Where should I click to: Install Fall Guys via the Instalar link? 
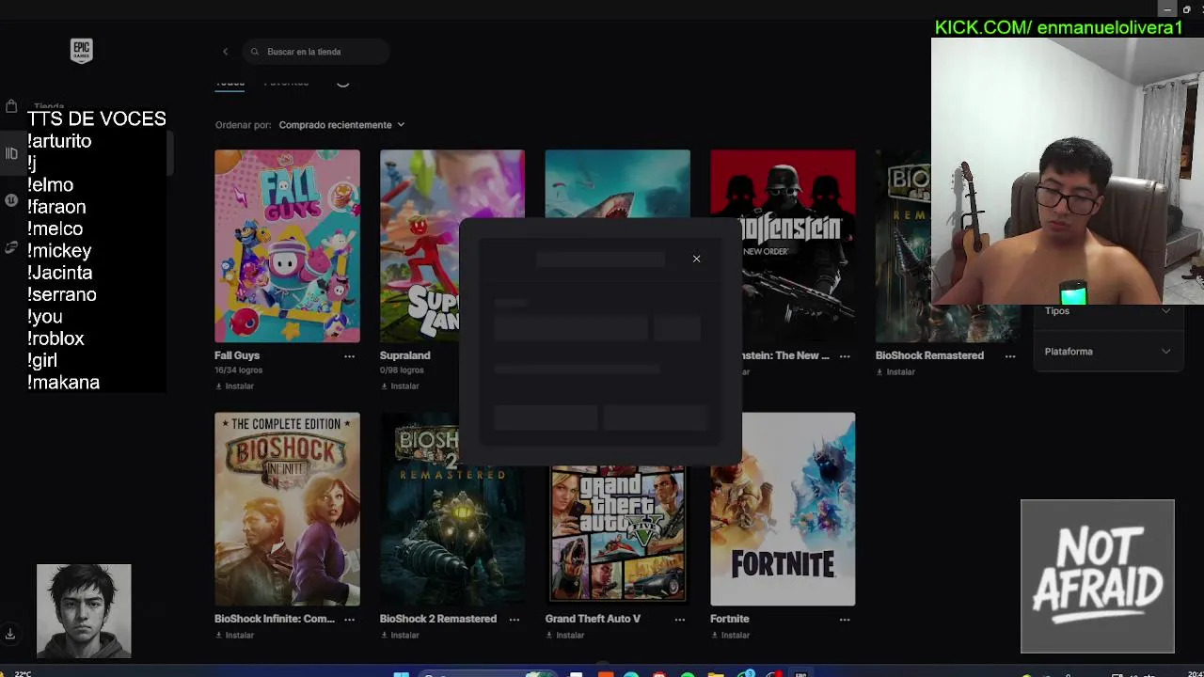tap(234, 386)
